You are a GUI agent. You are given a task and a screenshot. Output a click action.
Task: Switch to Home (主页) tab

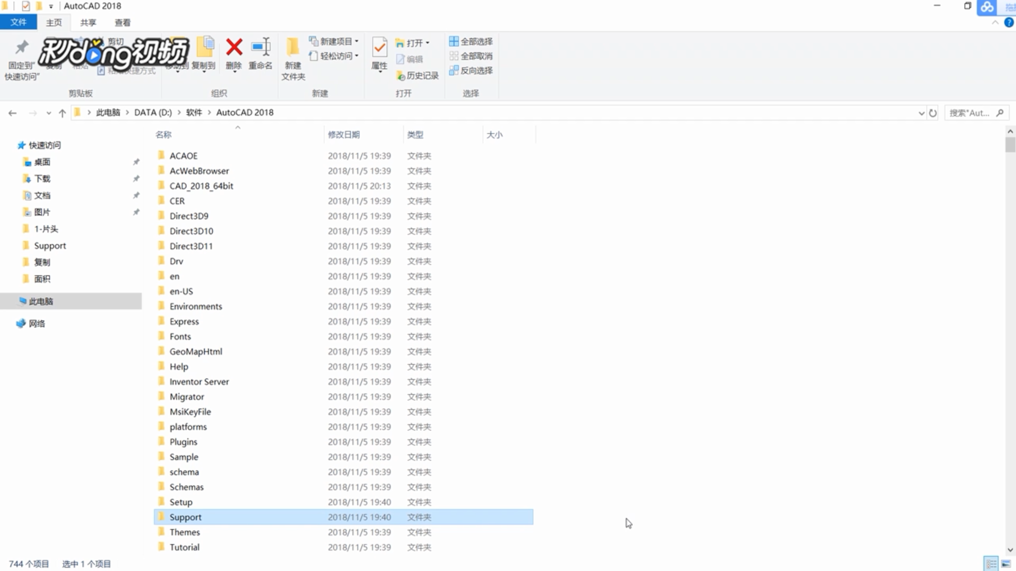coord(53,23)
